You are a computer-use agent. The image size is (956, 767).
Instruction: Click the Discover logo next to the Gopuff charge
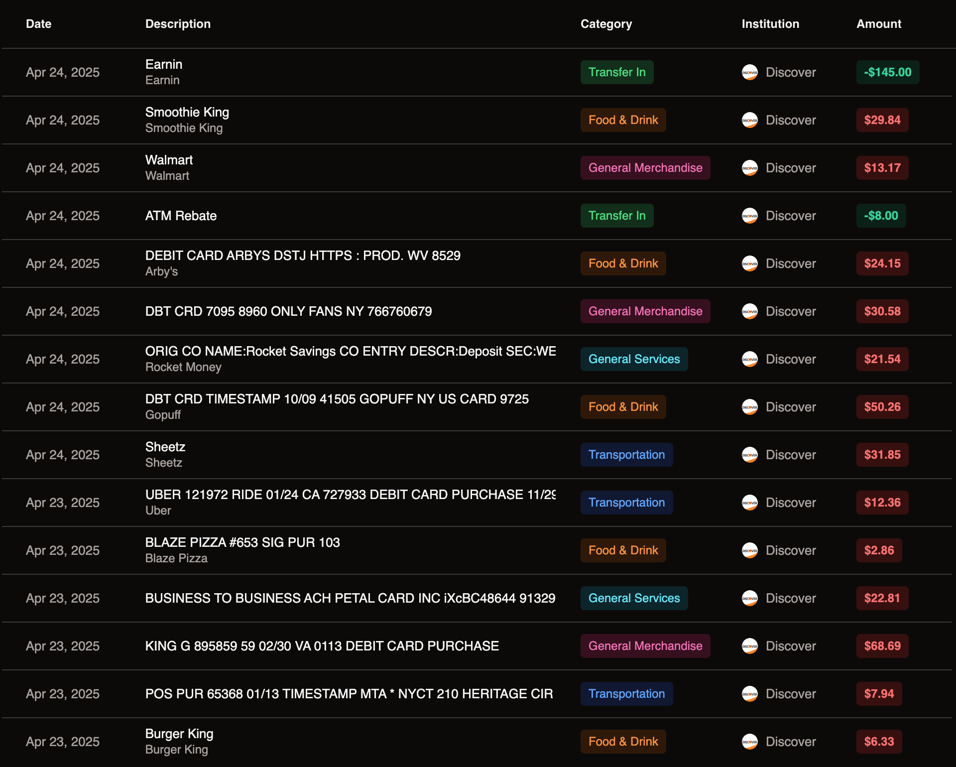click(750, 407)
